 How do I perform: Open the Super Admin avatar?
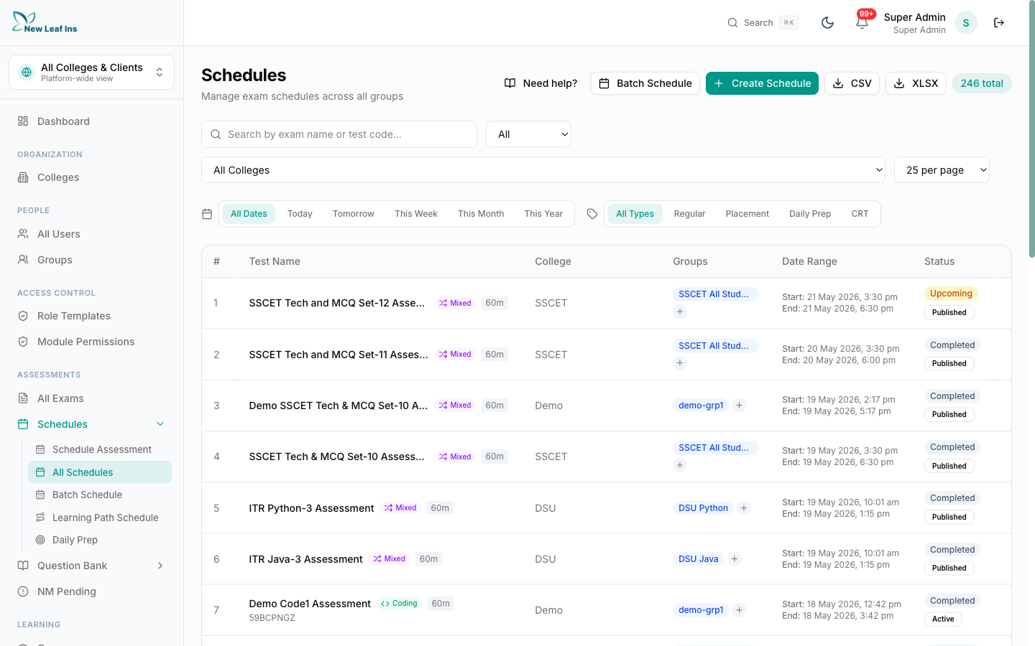(966, 23)
